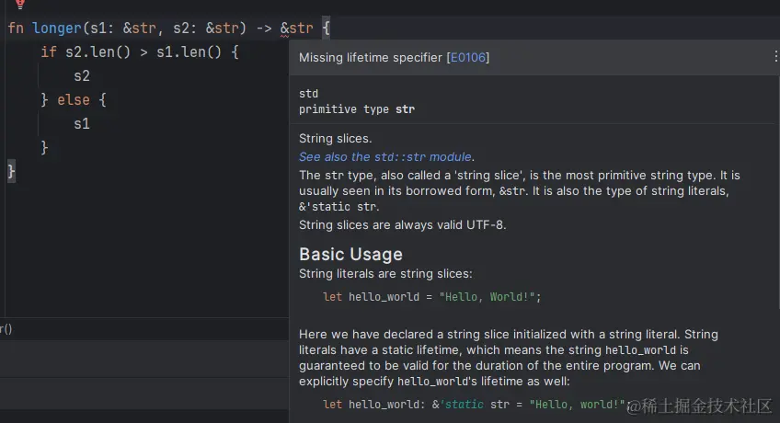Open the E0106 error code link

click(467, 58)
